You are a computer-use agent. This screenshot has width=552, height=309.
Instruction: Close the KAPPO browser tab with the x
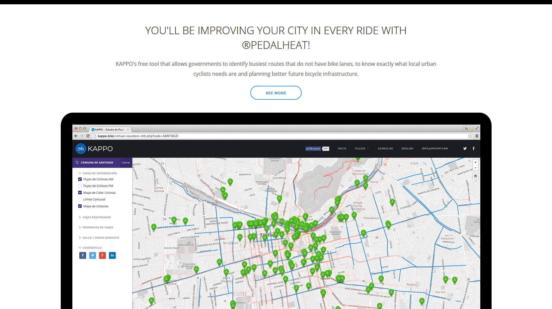[x=128, y=130]
